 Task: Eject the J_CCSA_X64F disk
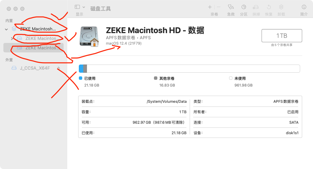coord(59,68)
